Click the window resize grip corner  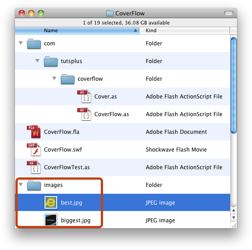point(234,225)
